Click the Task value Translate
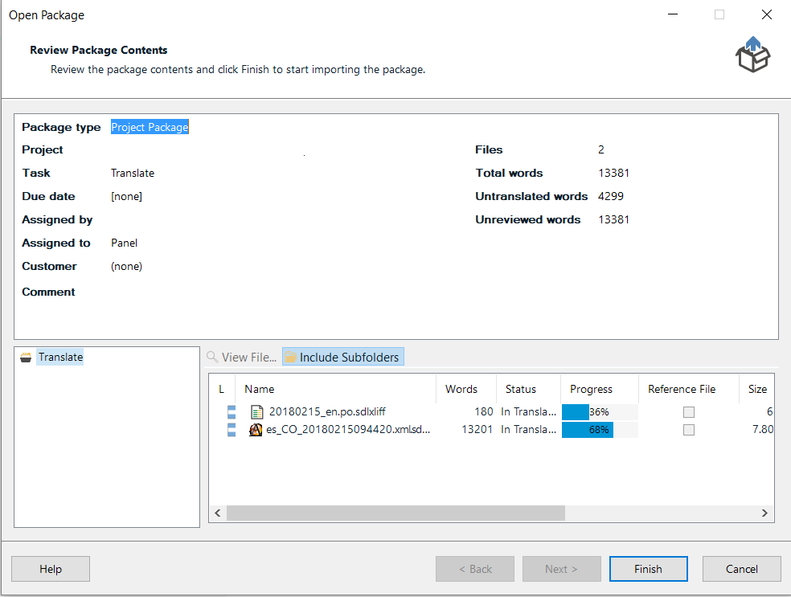This screenshot has height=597, width=791. [x=133, y=173]
